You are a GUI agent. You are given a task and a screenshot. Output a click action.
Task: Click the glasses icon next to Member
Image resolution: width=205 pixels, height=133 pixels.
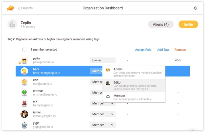[108, 97]
